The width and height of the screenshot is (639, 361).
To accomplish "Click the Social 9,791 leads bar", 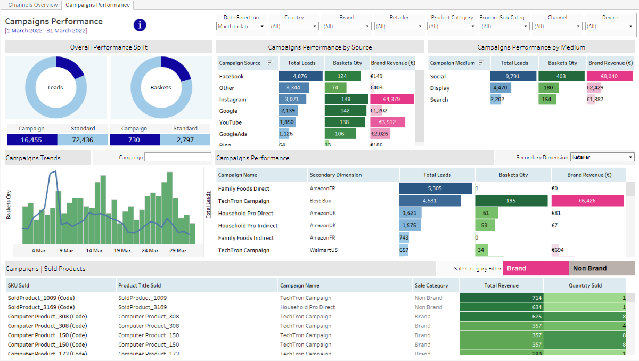I will 513,76.
